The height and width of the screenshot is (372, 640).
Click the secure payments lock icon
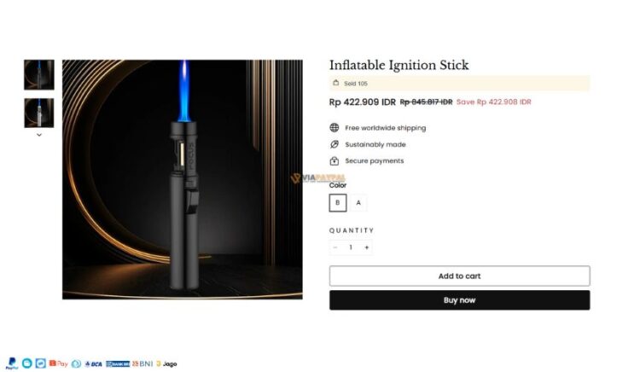(335, 160)
